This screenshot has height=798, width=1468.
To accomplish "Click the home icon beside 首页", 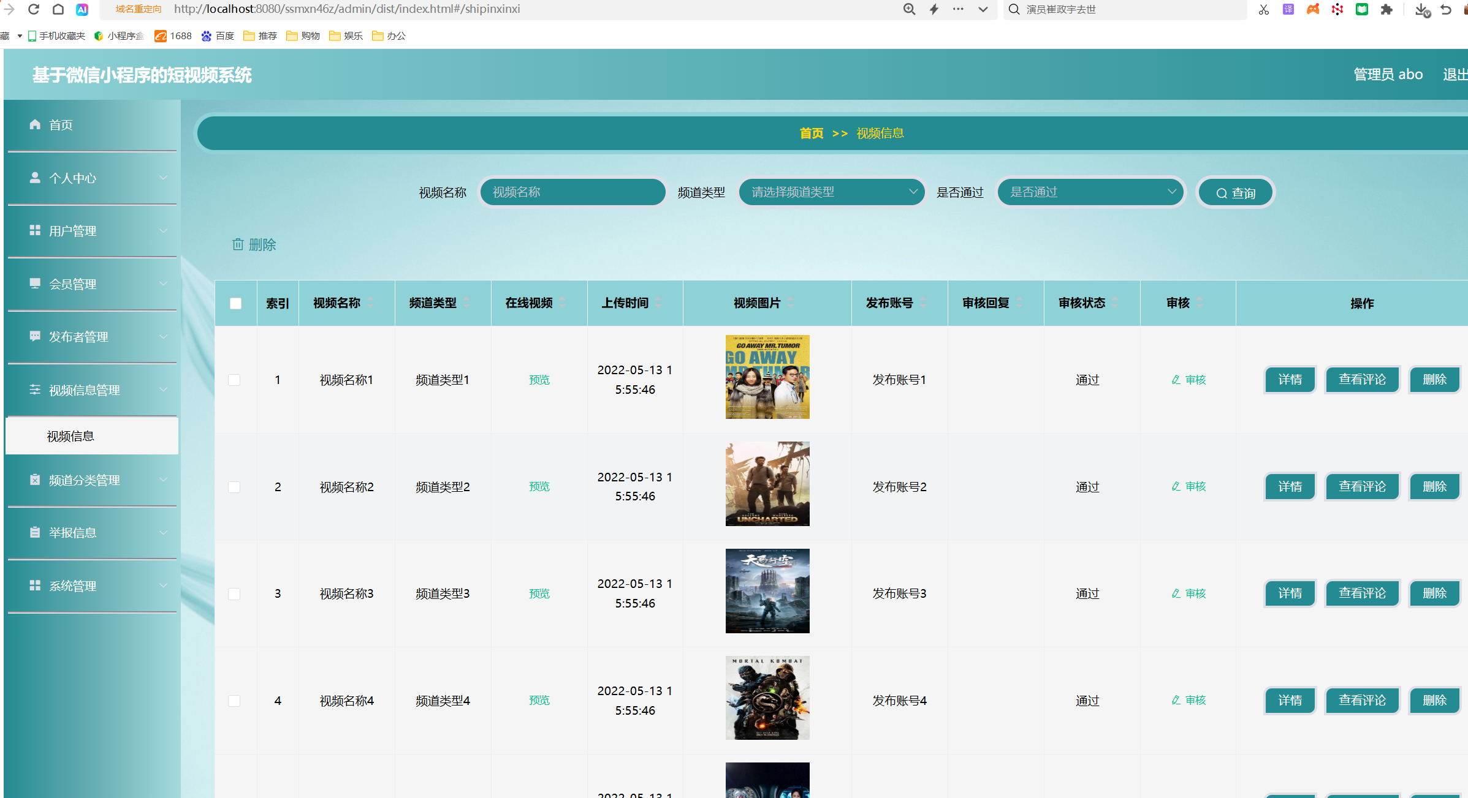I will 35,124.
